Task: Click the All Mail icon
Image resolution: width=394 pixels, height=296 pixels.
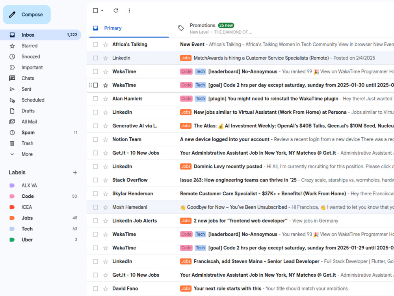Action: point(12,122)
